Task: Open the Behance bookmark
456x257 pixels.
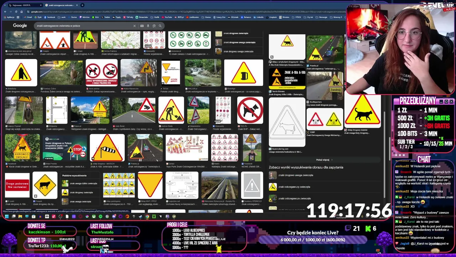Action: [x=245, y=17]
